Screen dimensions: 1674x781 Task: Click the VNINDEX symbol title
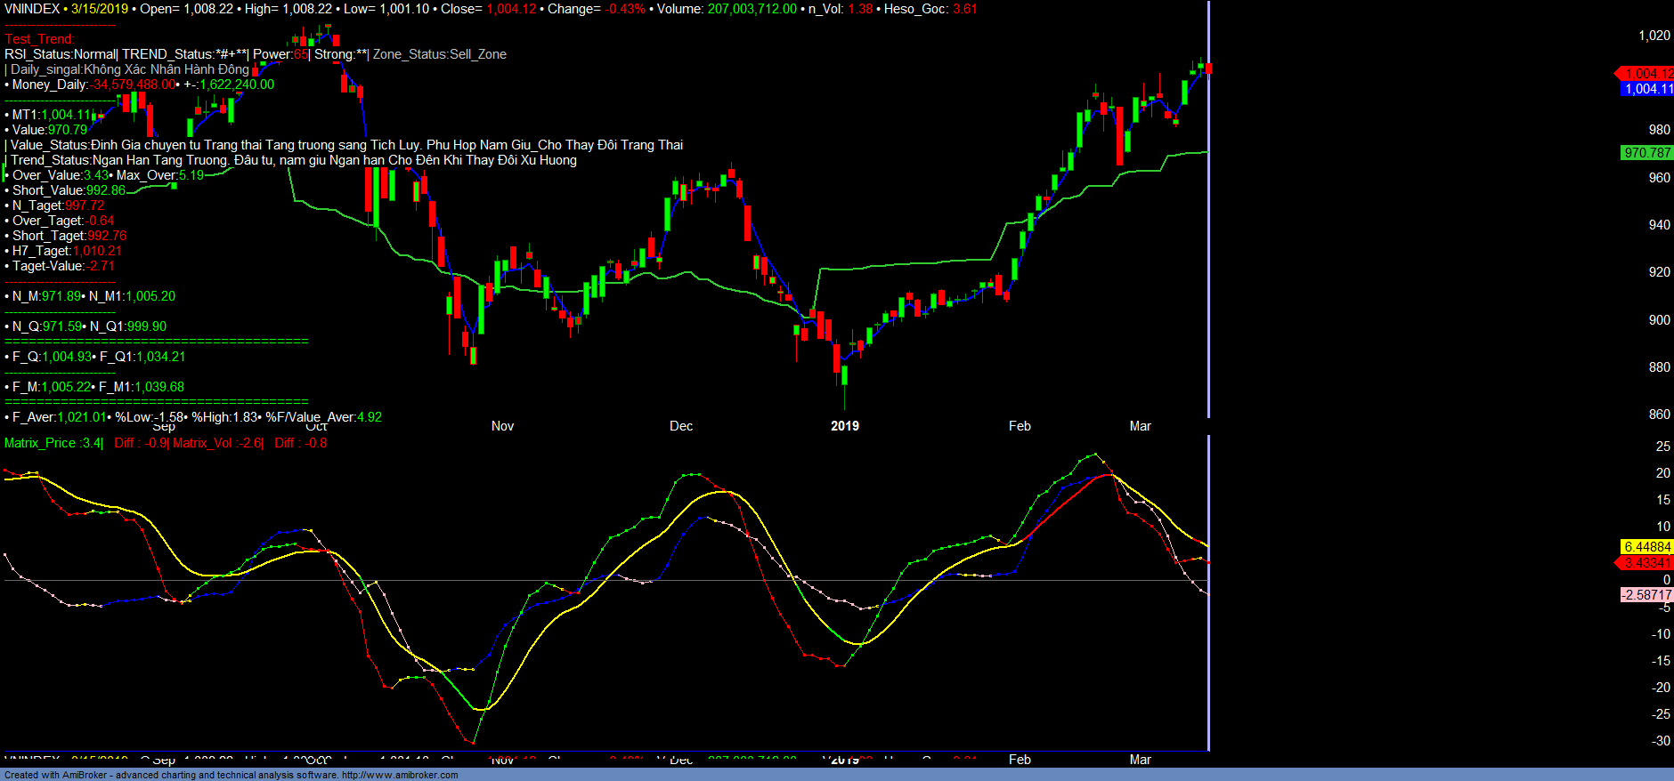click(32, 9)
